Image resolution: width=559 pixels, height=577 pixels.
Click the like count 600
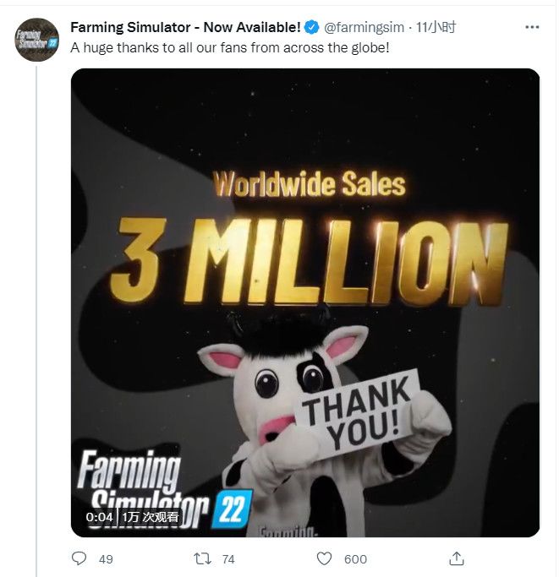(355, 558)
